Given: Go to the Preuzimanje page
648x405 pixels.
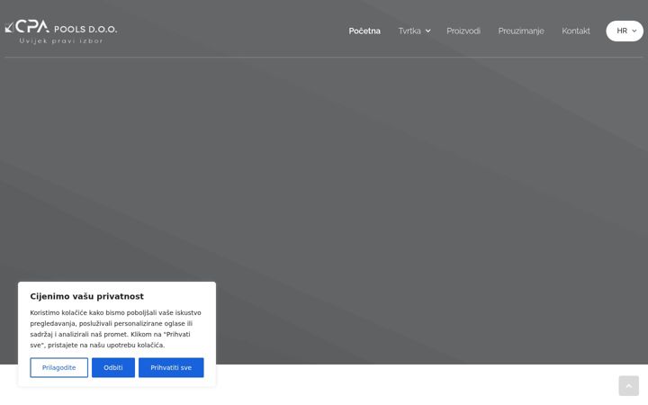Looking at the screenshot, I should click(x=521, y=31).
